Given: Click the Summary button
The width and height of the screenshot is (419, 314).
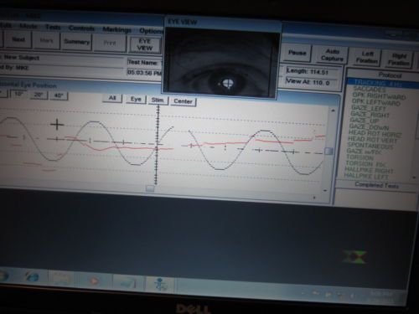Looking at the screenshot, I should coord(76,42).
